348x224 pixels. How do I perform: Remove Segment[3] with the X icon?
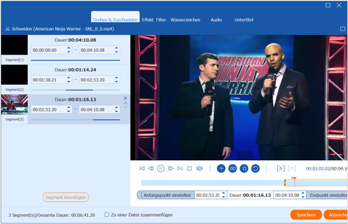[x=125, y=98]
